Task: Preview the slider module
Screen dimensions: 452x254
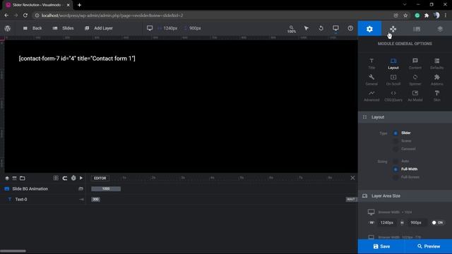Action: [x=429, y=246]
